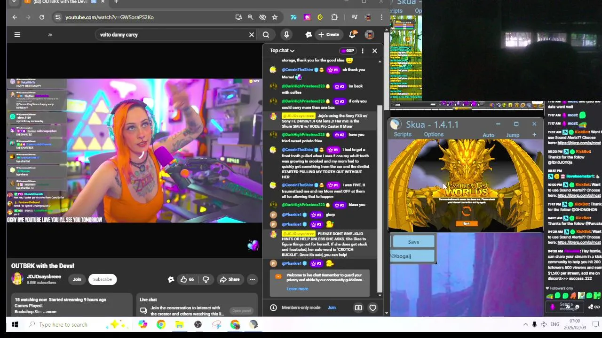Click the Jump menu in Skua
Screen dimensions: 602x338
click(x=513, y=135)
